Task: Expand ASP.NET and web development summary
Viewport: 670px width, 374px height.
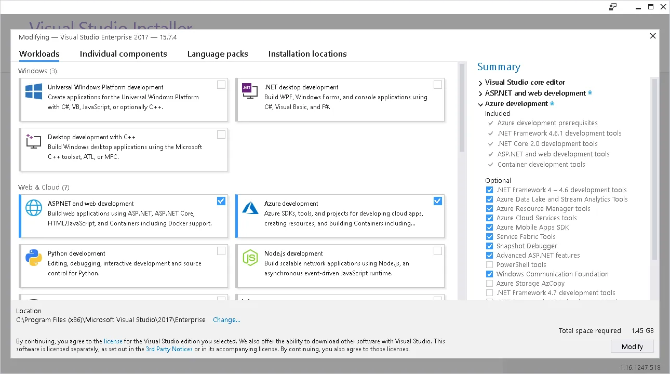Action: (480, 94)
